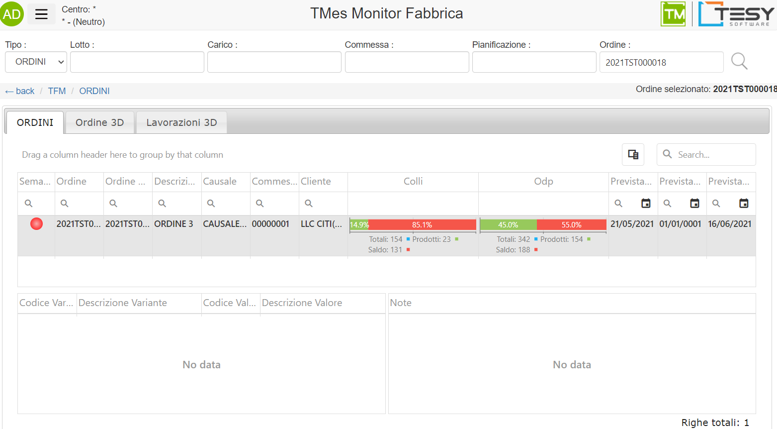777x429 pixels.
Task: Click the Colli progress bar red section
Action: 422,225
